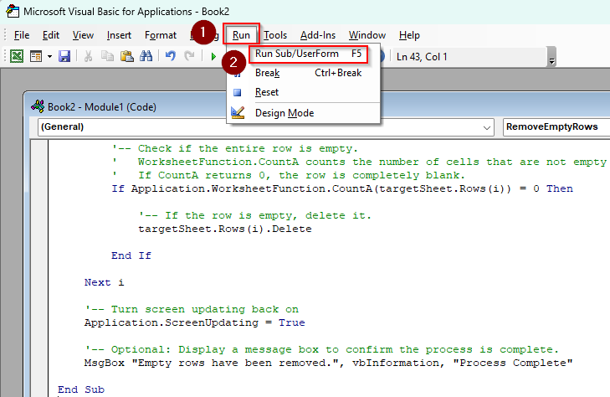Screen dimensions: 610x397
Task: Choose Design Mode menu entry
Action: 304,113
